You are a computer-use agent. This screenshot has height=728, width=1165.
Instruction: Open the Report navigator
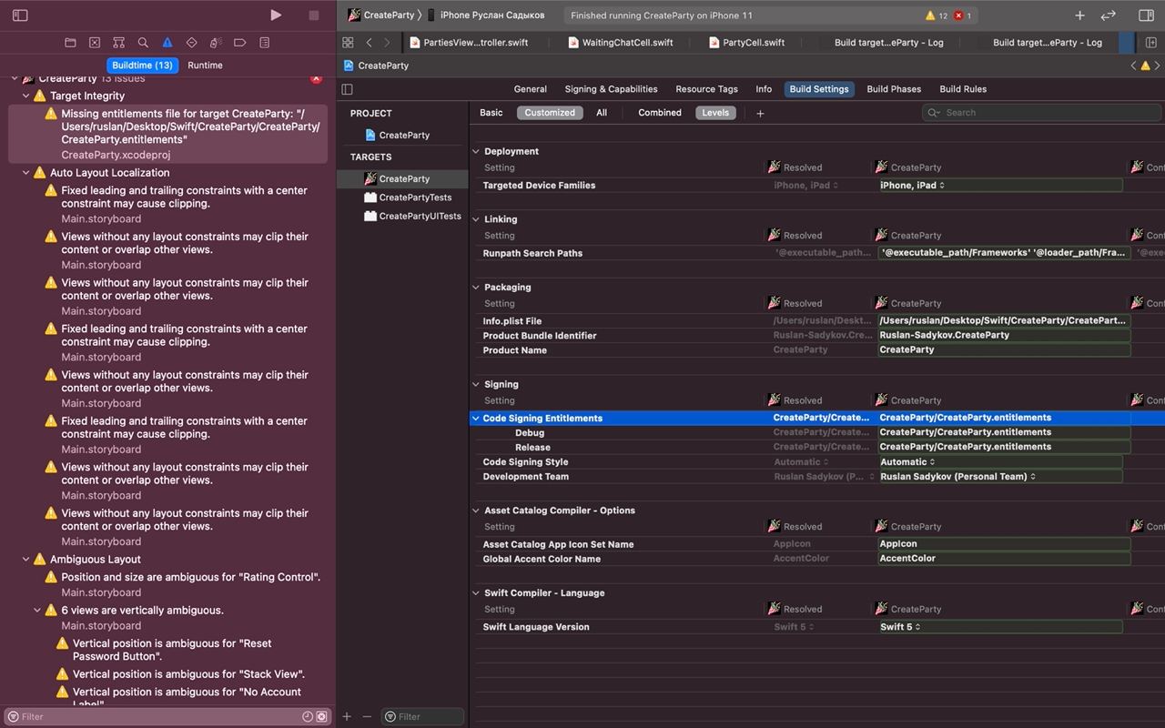(x=264, y=43)
